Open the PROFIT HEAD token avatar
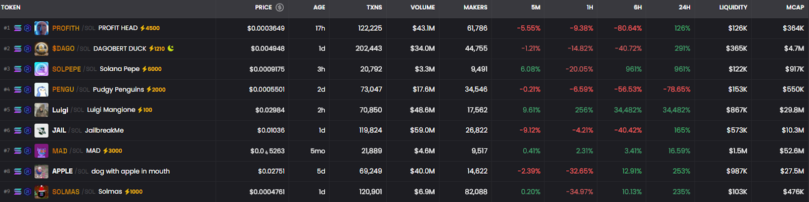809x202 pixels. pos(41,28)
